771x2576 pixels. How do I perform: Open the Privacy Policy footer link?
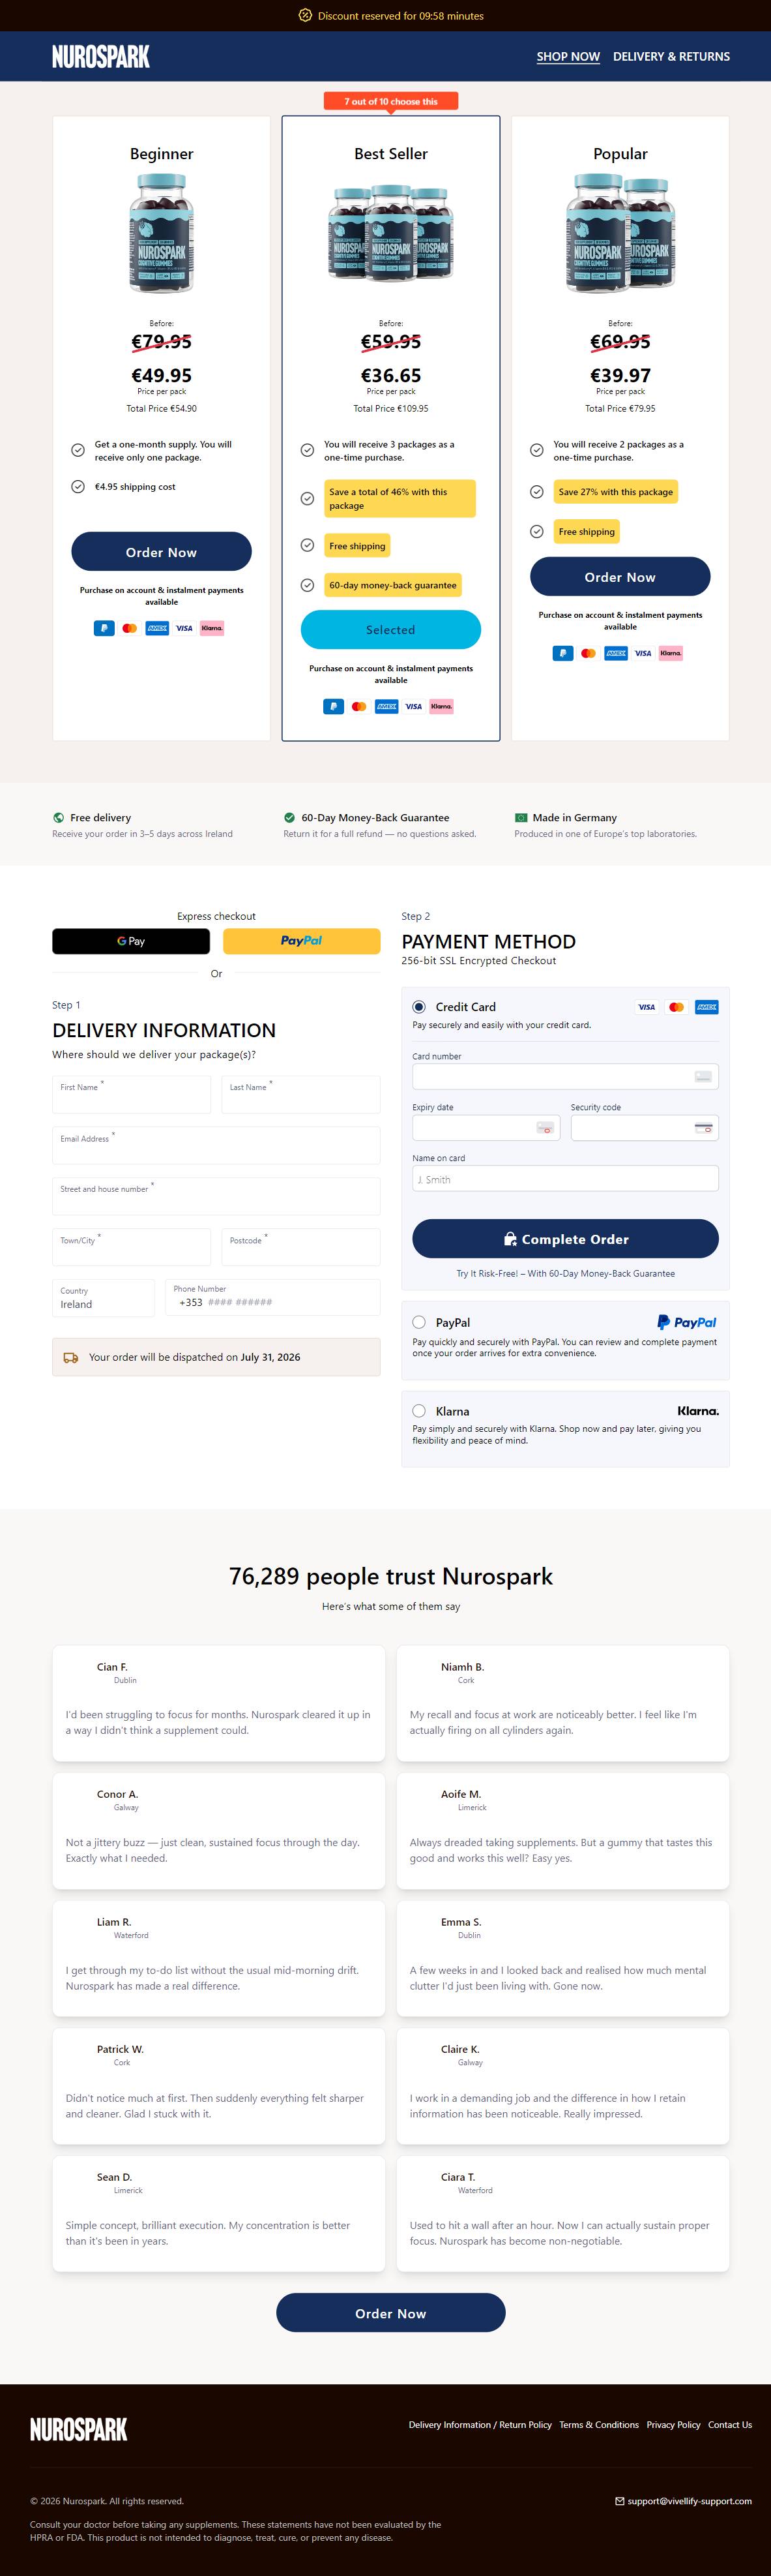click(x=673, y=2424)
